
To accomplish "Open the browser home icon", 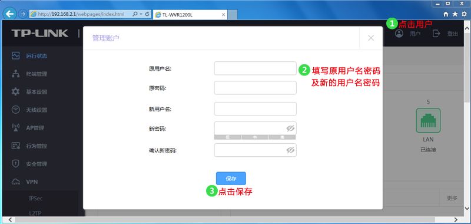I will [x=446, y=14].
